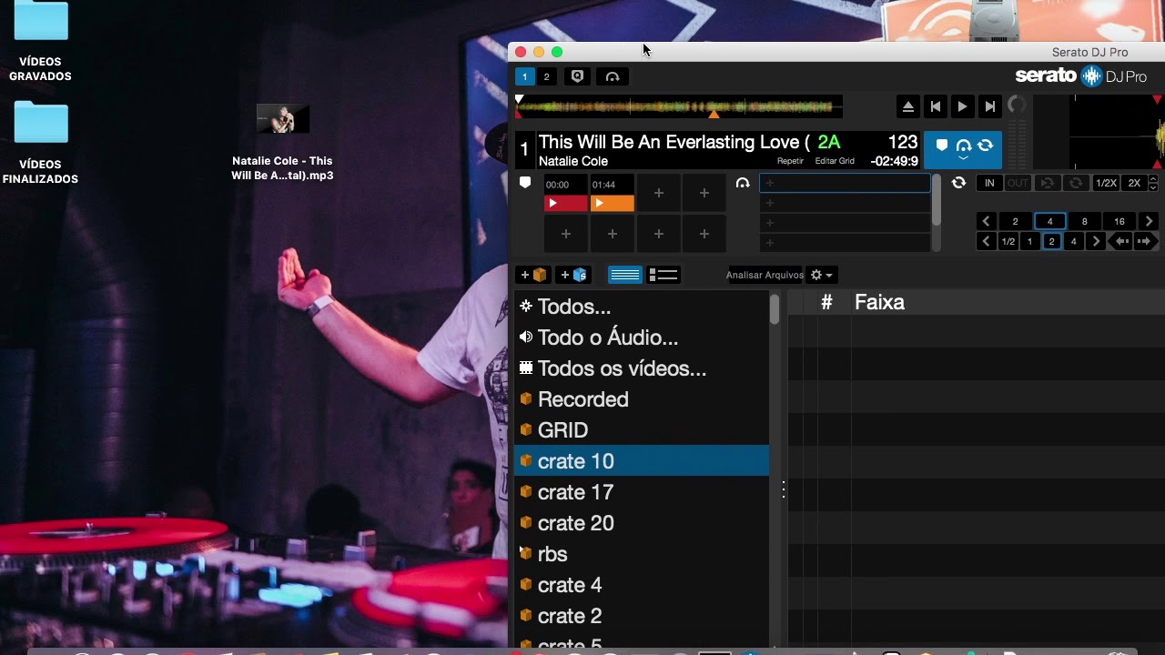Show larger beat jump sizes arrow
This screenshot has height=655, width=1165.
[x=1096, y=241]
